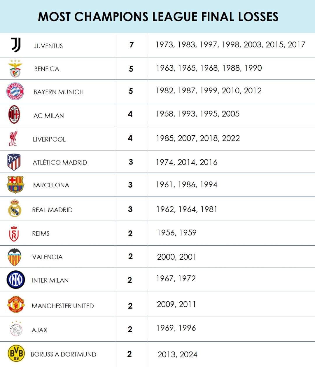This screenshot has width=315, height=367.
Task: Select the Bayern Munich logo
Action: [15, 92]
